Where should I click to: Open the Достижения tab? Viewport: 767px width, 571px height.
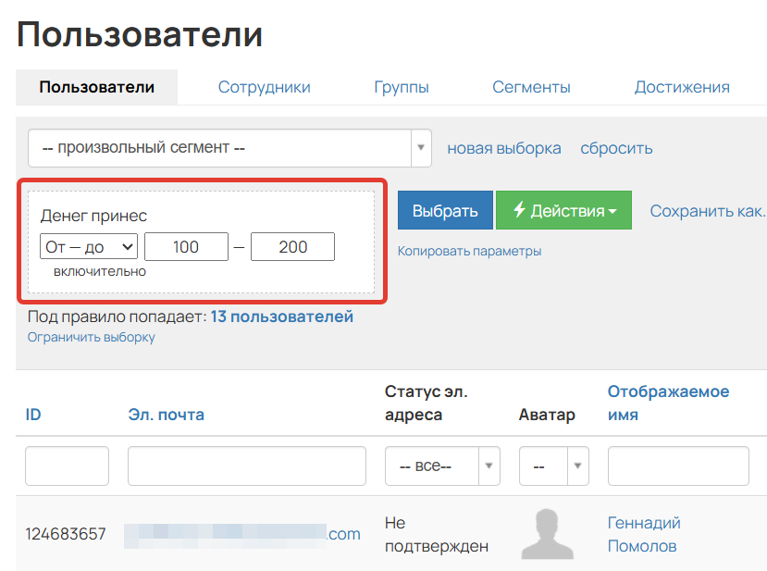681,87
